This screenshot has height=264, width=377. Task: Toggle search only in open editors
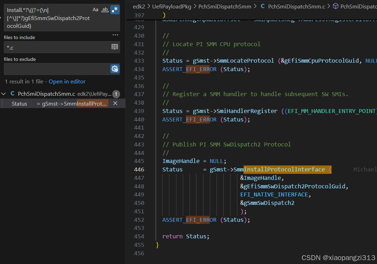115,47
